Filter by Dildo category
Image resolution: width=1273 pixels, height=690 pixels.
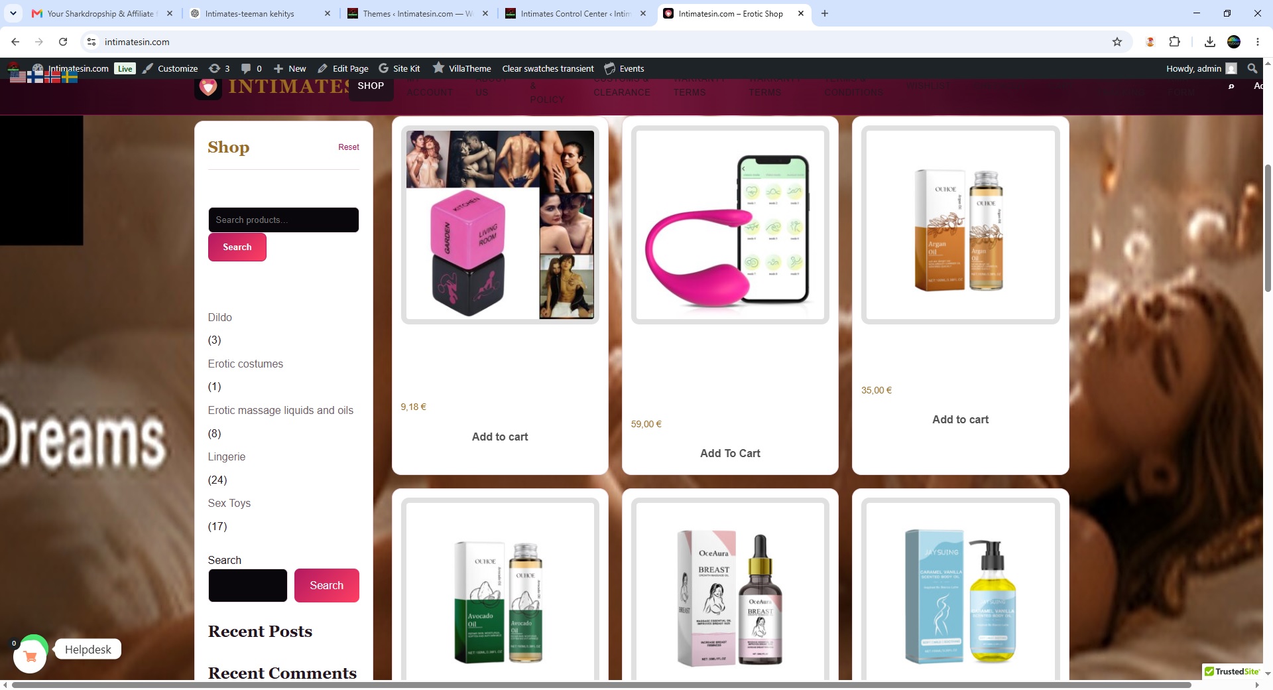coord(220,317)
